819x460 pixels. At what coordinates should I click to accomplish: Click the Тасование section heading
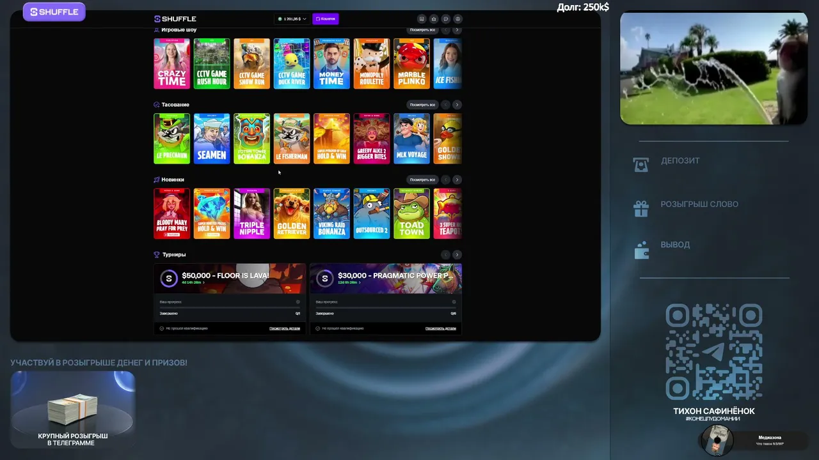(x=175, y=105)
